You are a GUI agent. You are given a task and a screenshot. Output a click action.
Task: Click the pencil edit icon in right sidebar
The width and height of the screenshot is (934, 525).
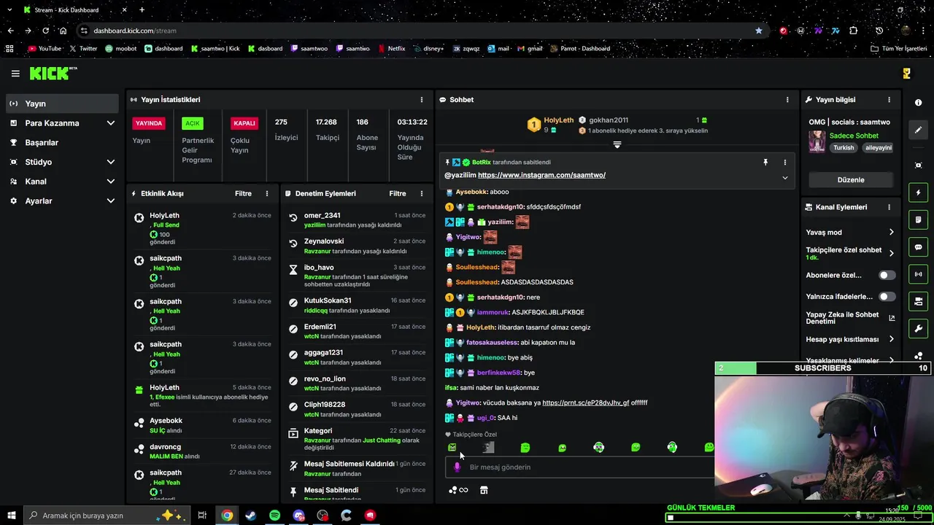pyautogui.click(x=918, y=130)
